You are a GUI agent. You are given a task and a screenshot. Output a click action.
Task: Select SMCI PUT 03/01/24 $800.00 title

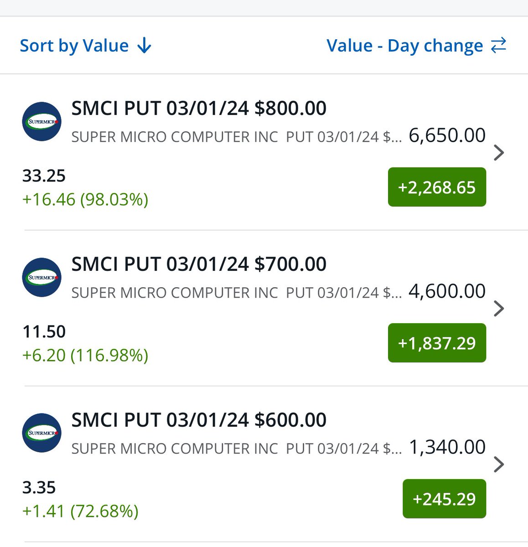point(199,108)
